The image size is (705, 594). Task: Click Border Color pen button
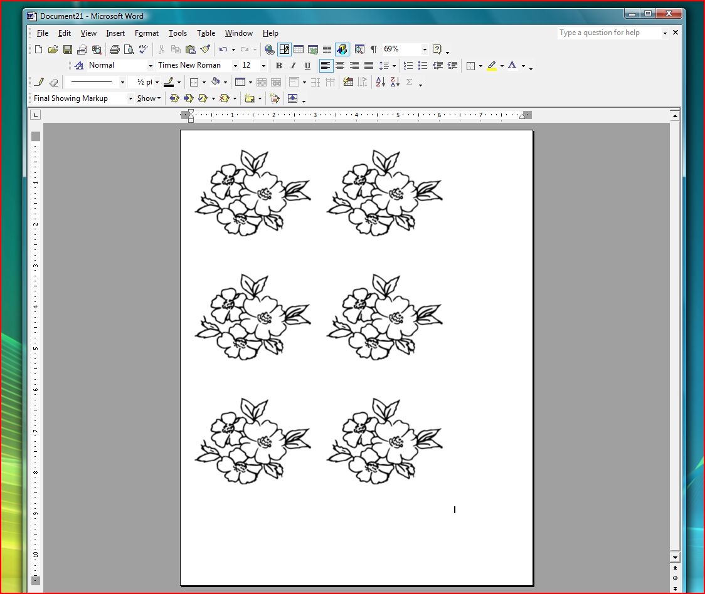[169, 82]
